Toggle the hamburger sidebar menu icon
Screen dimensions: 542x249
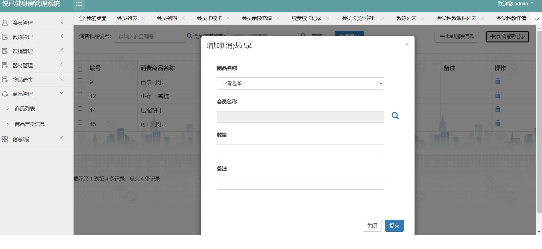tap(79, 4)
